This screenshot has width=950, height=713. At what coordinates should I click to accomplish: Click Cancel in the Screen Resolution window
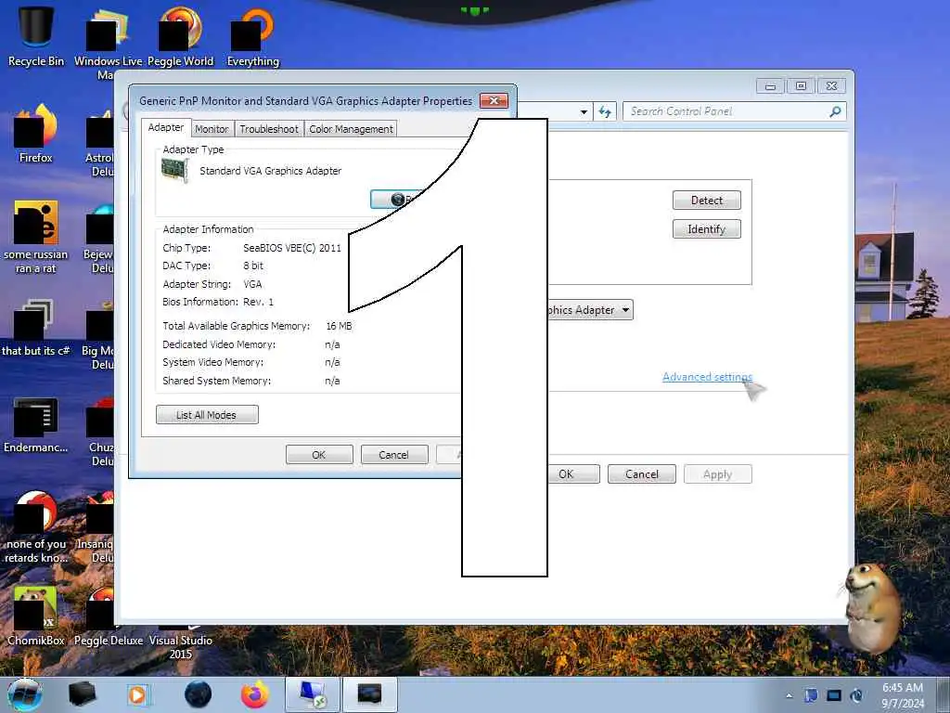point(642,474)
